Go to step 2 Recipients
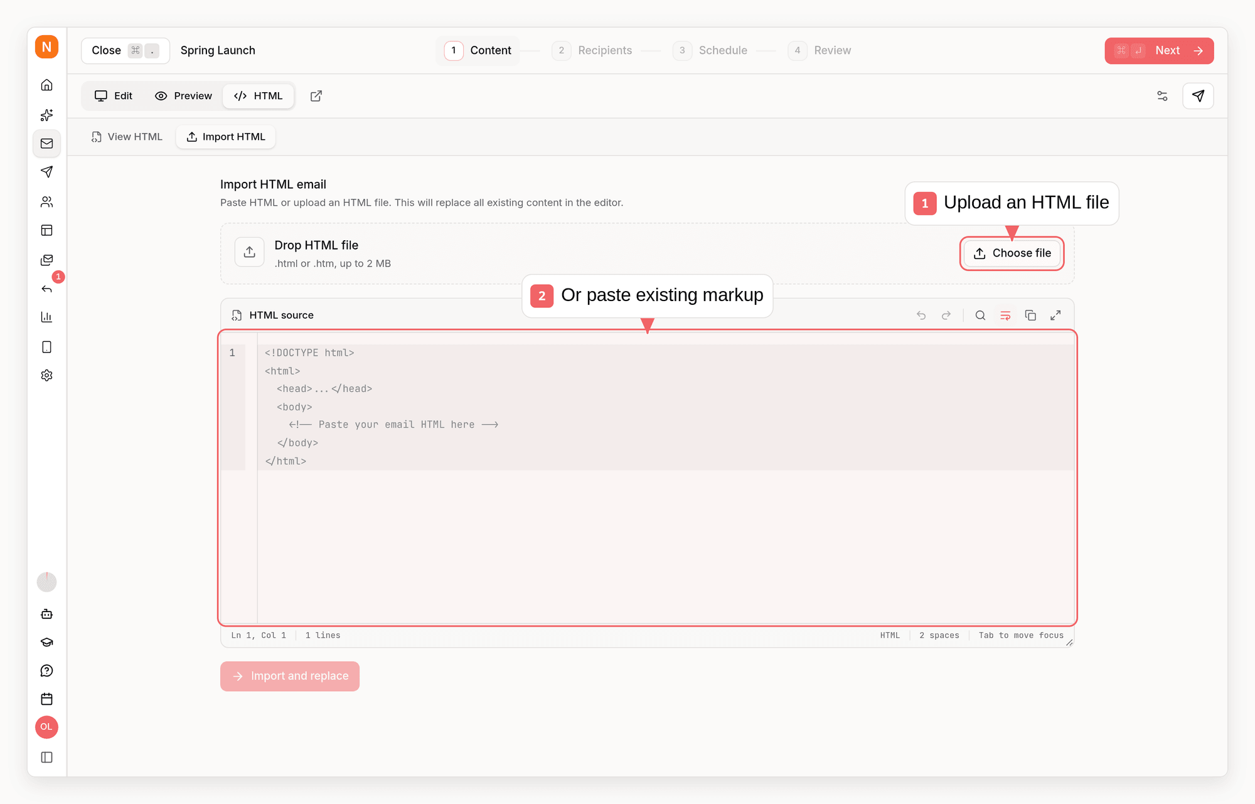1255x804 pixels. [592, 51]
